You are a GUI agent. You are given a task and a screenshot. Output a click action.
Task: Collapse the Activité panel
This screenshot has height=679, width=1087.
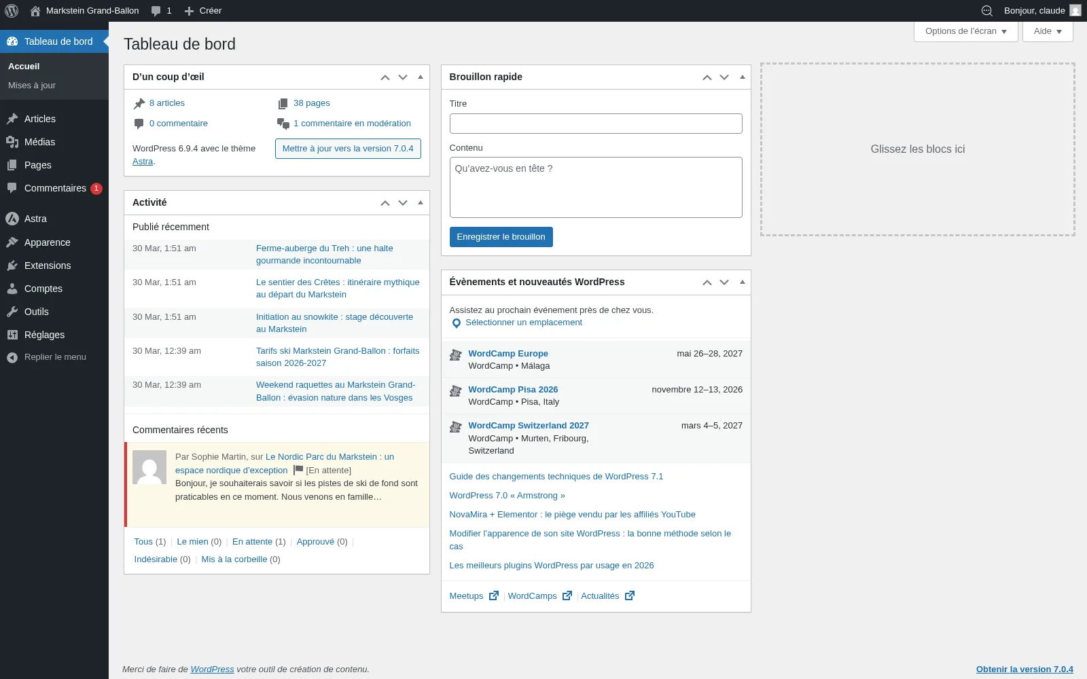point(421,203)
